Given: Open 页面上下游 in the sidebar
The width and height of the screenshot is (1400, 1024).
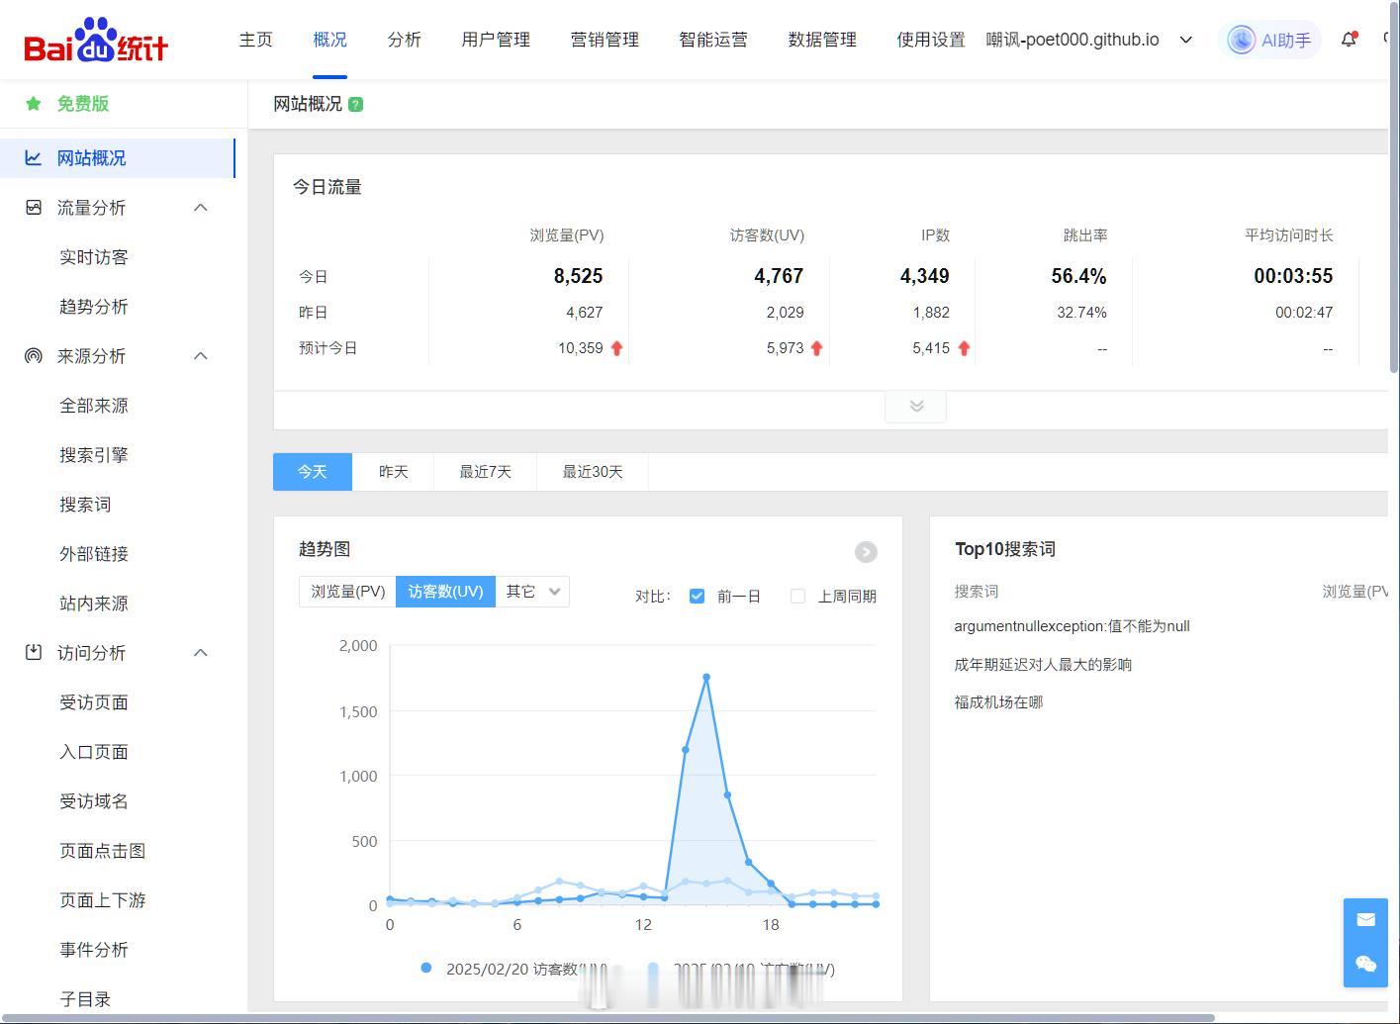Looking at the screenshot, I should [103, 899].
